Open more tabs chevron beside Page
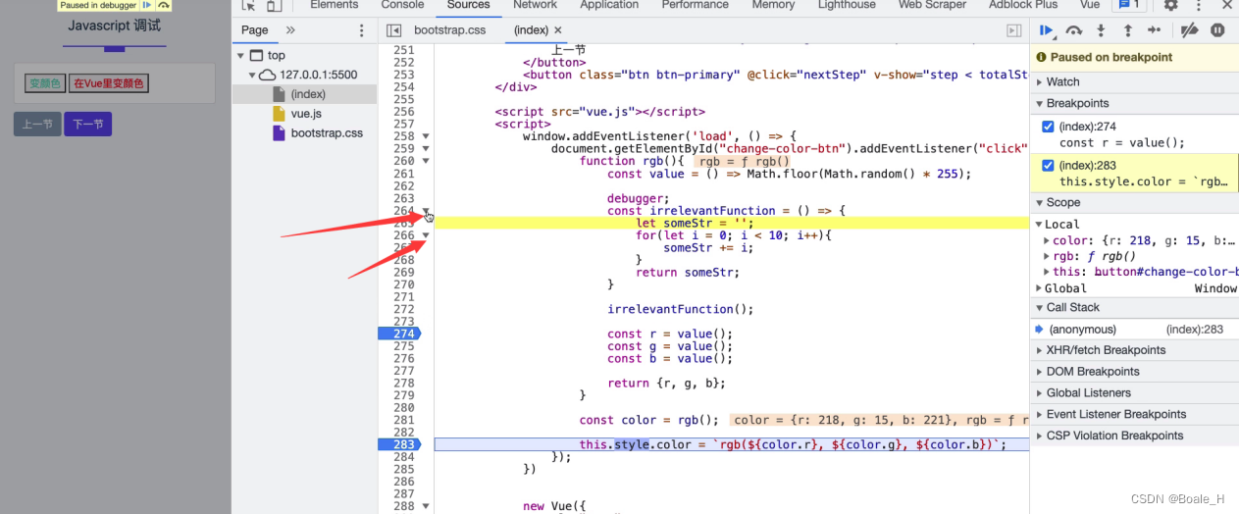Screen dimensions: 1239x514 pos(290,30)
